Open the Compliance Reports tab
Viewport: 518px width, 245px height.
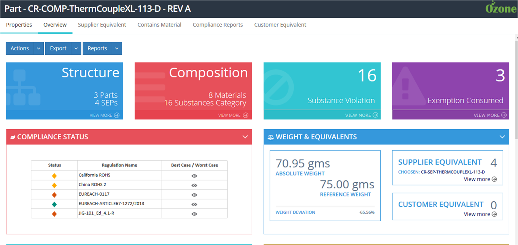(218, 25)
